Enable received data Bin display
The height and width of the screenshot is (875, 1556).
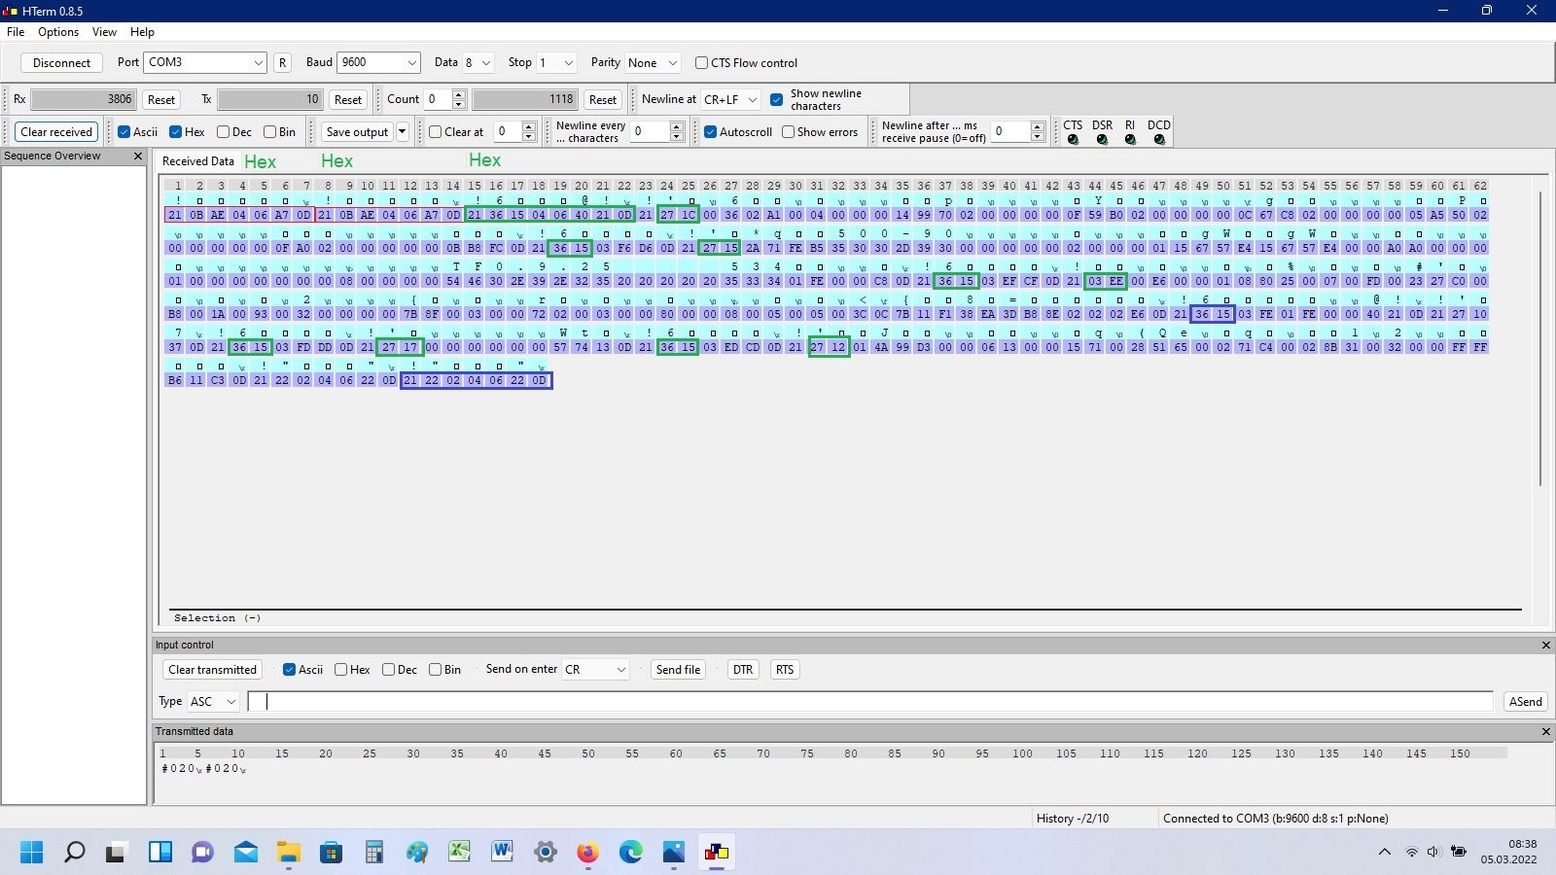click(269, 132)
